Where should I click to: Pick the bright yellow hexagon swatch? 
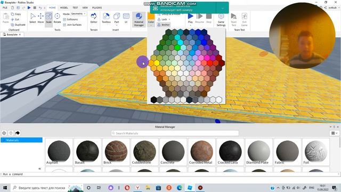157,63
